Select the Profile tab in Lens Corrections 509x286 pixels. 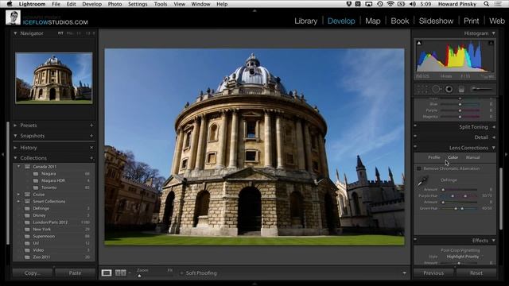tap(434, 157)
